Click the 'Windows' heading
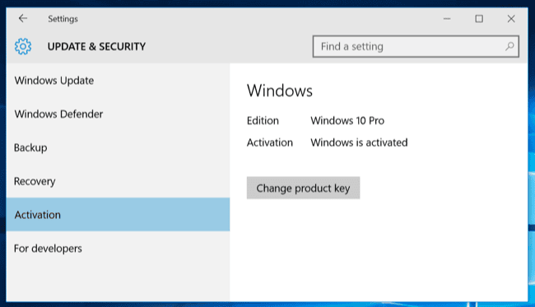 280,91
